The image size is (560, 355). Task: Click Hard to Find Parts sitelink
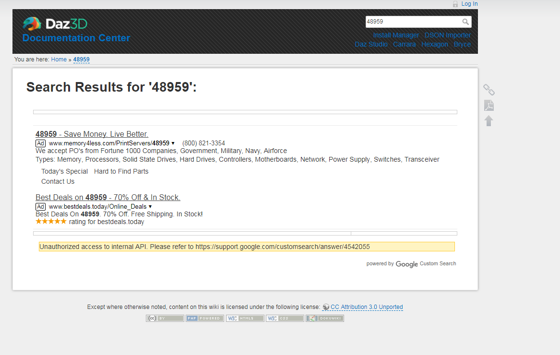121,171
